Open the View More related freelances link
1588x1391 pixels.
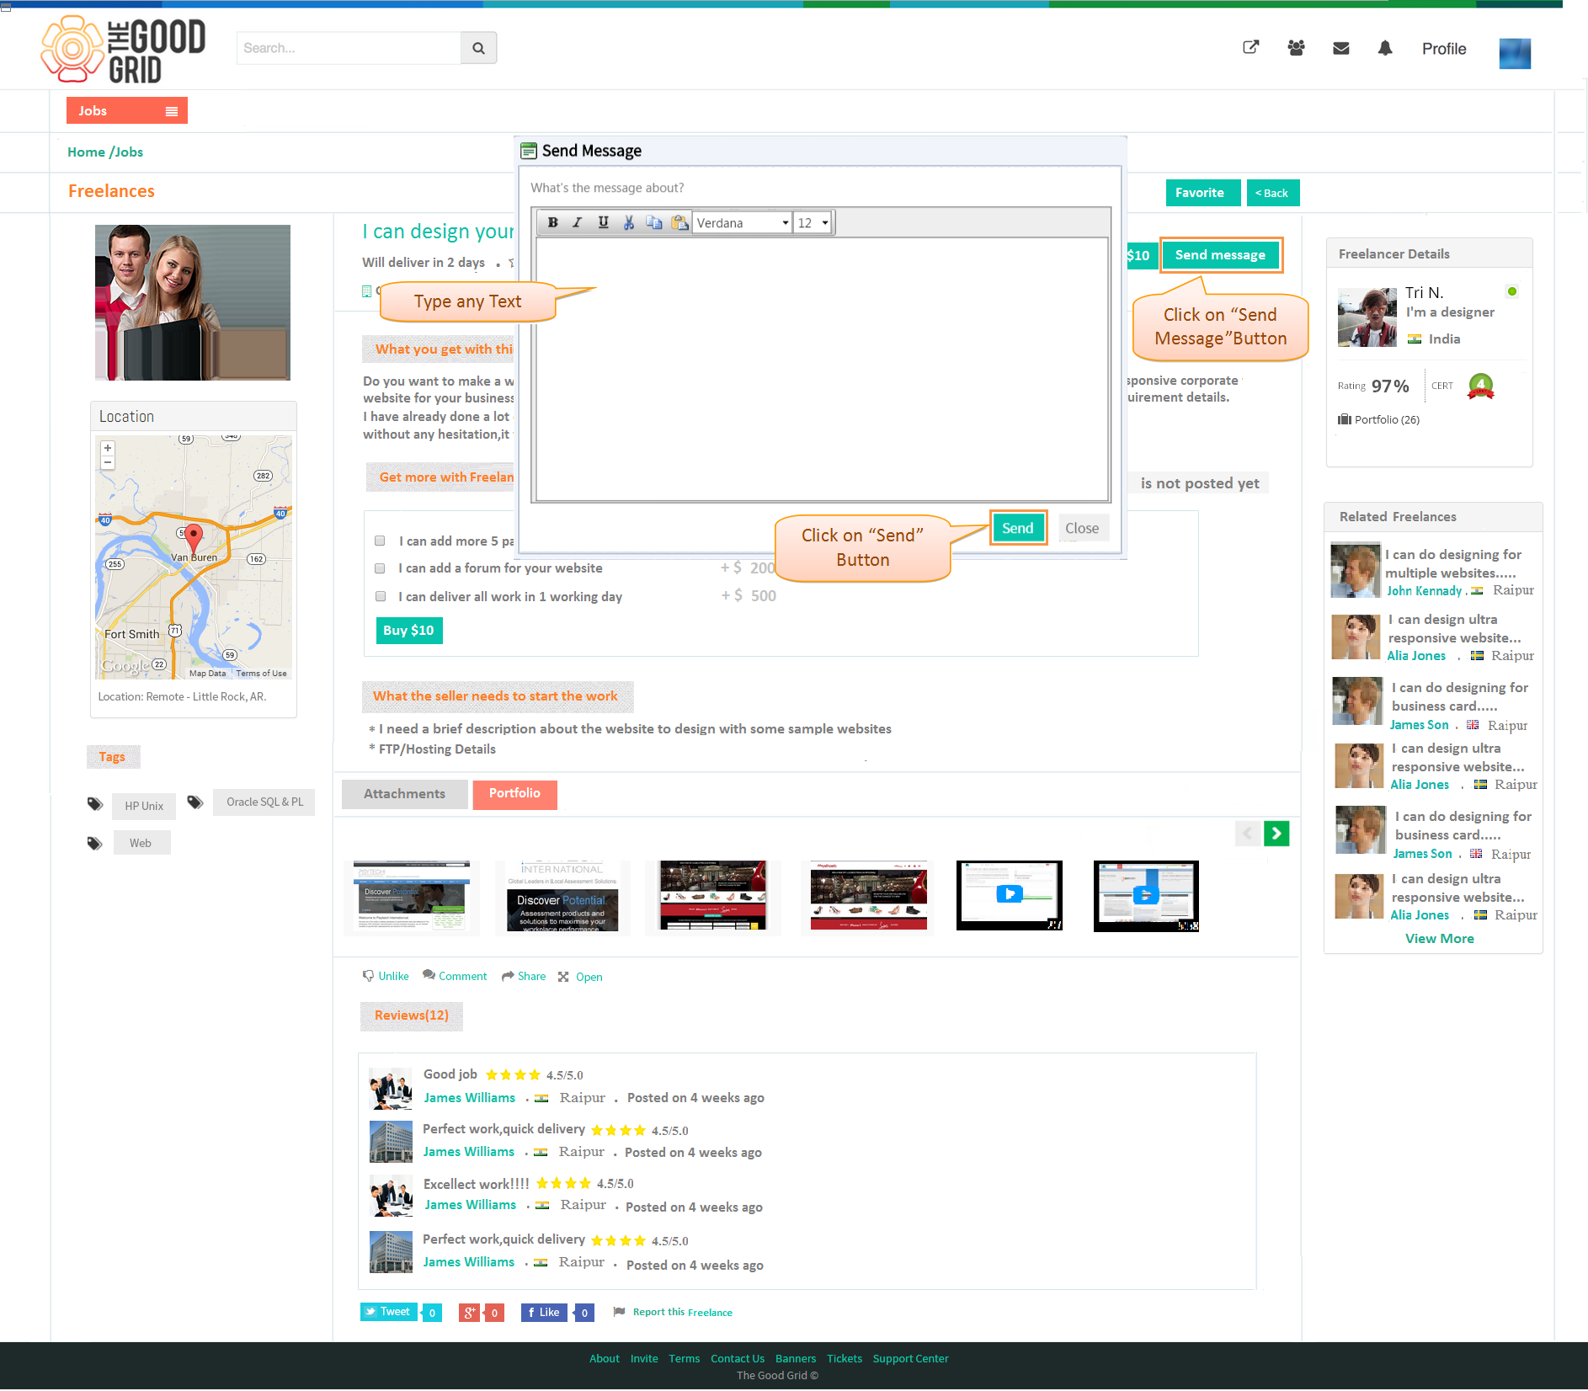point(1440,938)
